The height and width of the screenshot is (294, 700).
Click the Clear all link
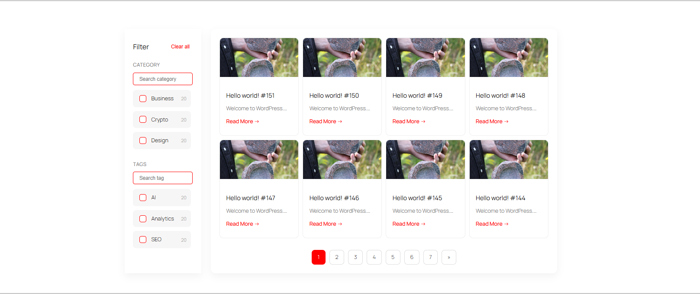point(180,47)
